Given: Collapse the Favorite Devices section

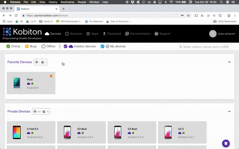Looking at the screenshot, I should [x=229, y=62].
